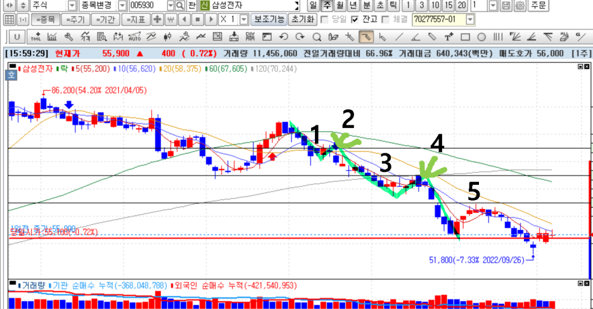
Task: Open the account 70277557-01 dropdown
Action: pos(470,19)
